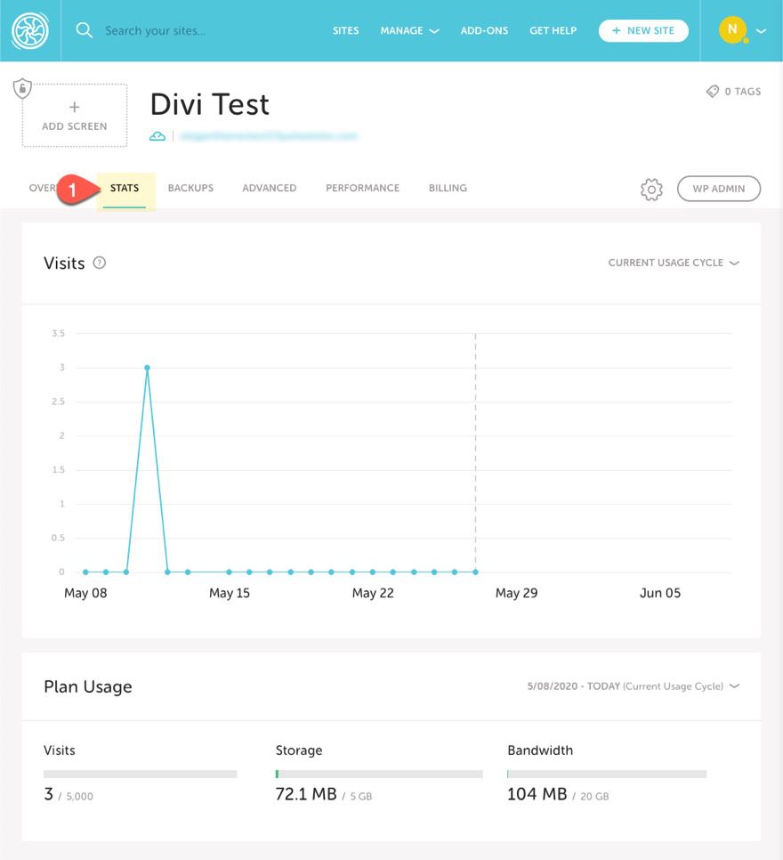Viewport: 783px width, 860px height.
Task: Click the search magnifier icon
Action: click(84, 30)
